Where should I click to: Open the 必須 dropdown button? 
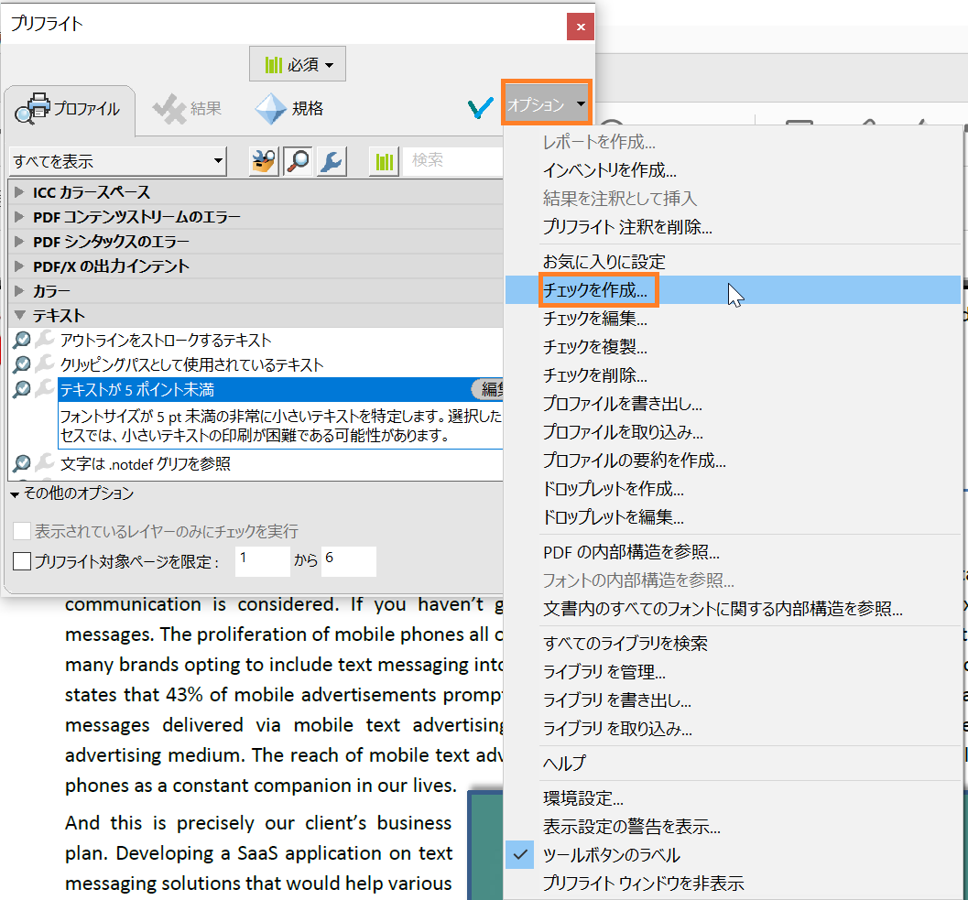(x=297, y=63)
